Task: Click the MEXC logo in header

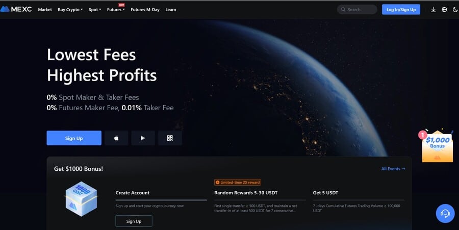Action: click(16, 9)
